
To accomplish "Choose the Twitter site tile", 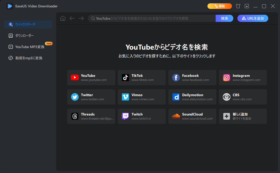I will click(91, 97).
